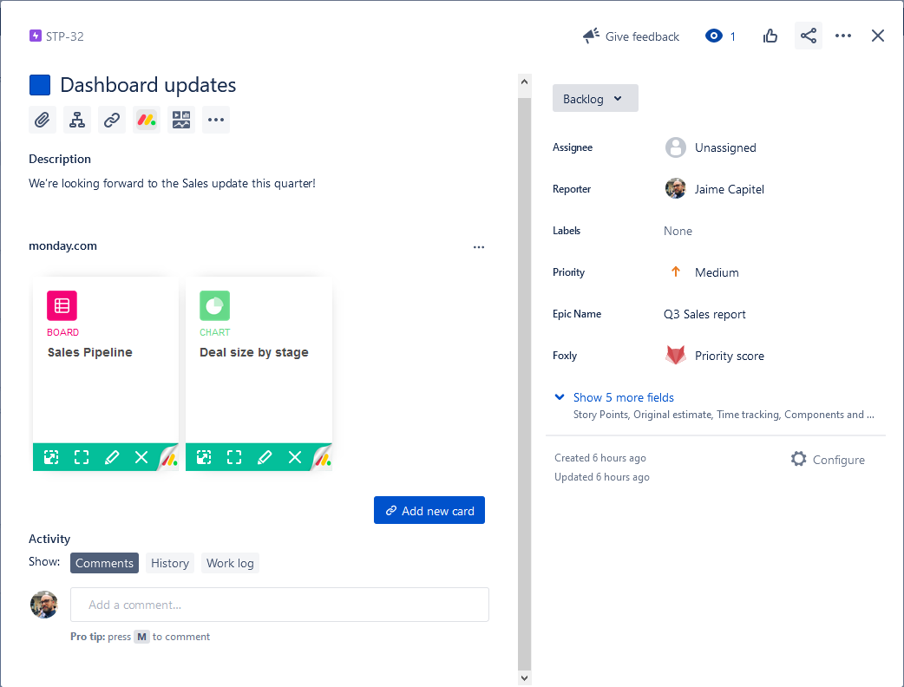Click monday logo corner on Sales Pipeline card

169,458
